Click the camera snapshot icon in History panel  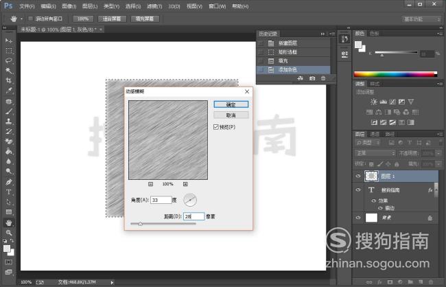(x=312, y=78)
